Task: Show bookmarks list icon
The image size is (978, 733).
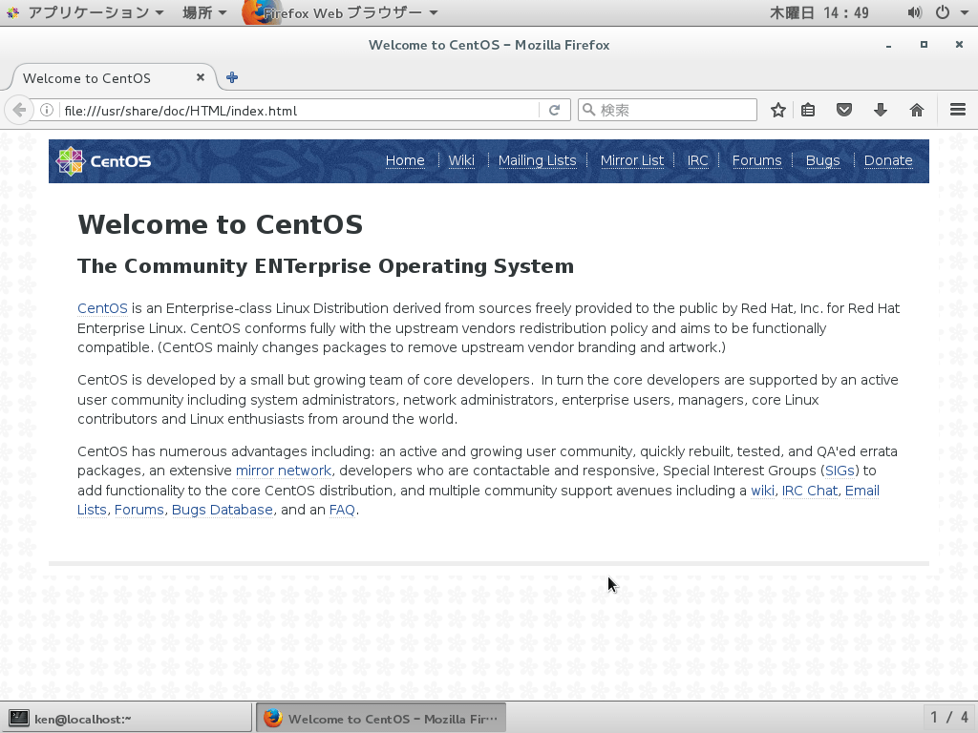Action: [808, 111]
